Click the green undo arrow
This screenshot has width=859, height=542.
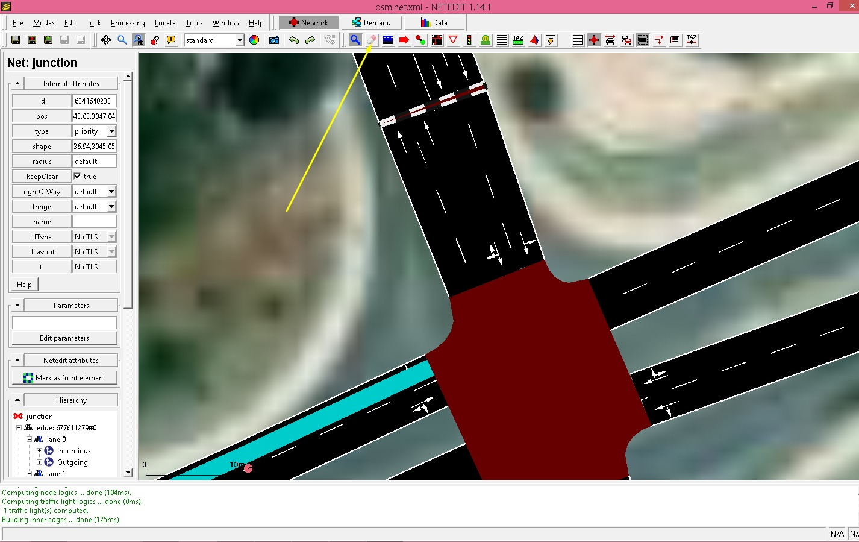pos(294,40)
